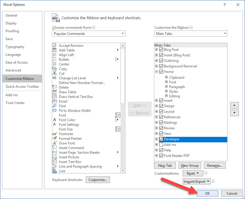
Task: Click the Cancel button
Action: (232, 193)
